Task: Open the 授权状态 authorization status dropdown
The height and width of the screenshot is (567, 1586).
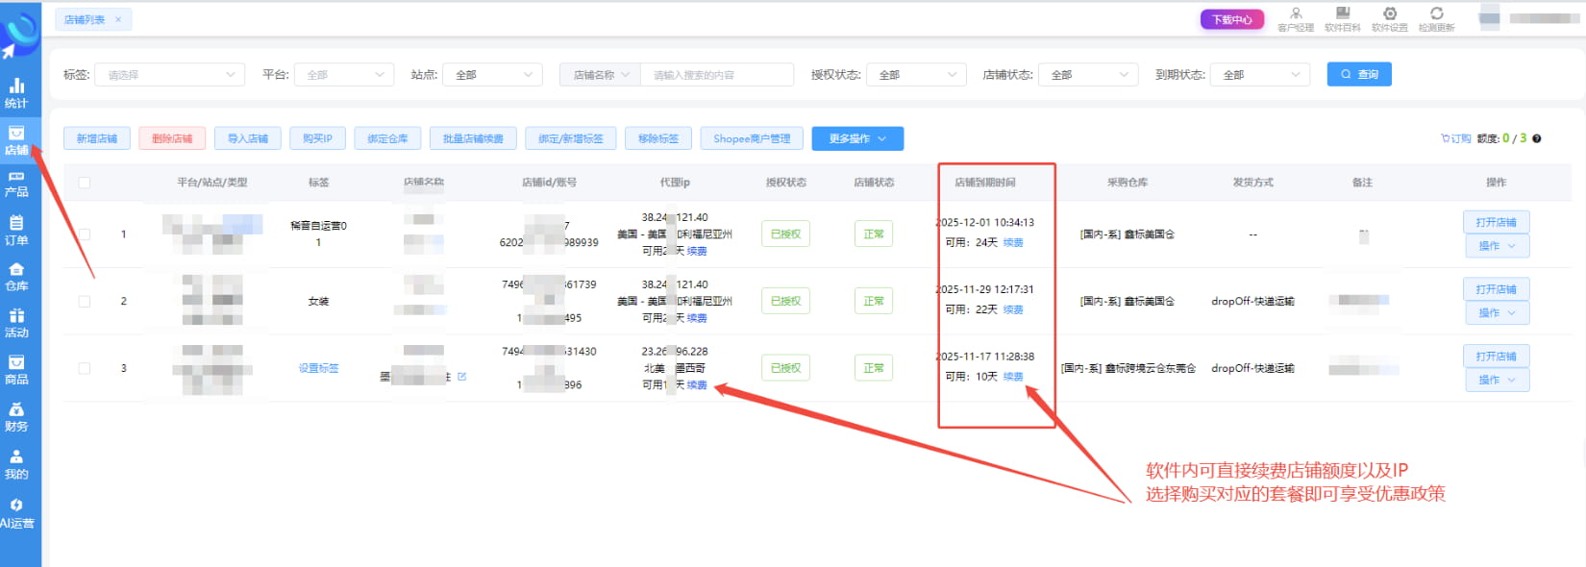Action: coord(916,74)
